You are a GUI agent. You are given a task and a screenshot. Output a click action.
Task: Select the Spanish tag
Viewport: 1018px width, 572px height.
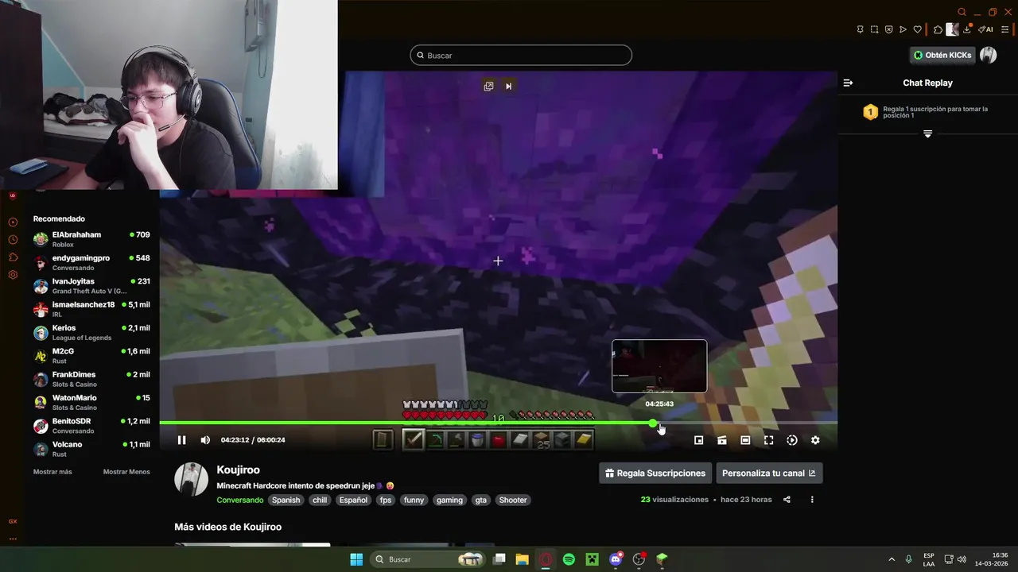[x=286, y=500]
